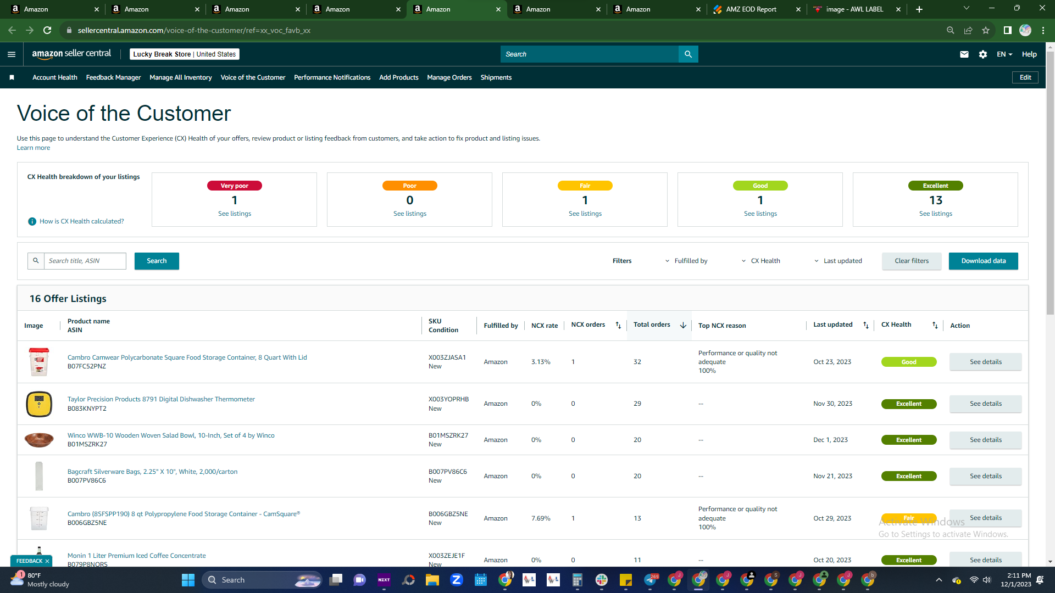Click the magnifier search button in header
1055x593 pixels.
pos(688,54)
